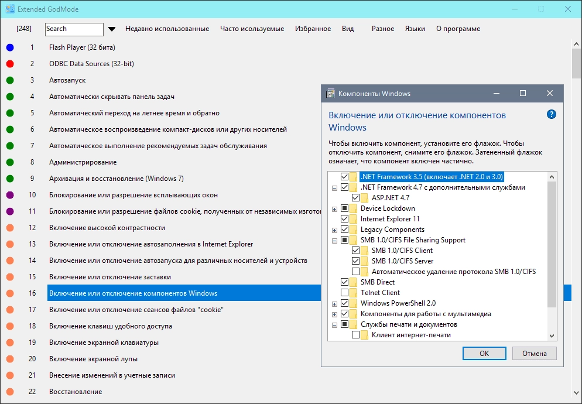Click the orange dot beside Включение экранной лупы

(x=10, y=359)
